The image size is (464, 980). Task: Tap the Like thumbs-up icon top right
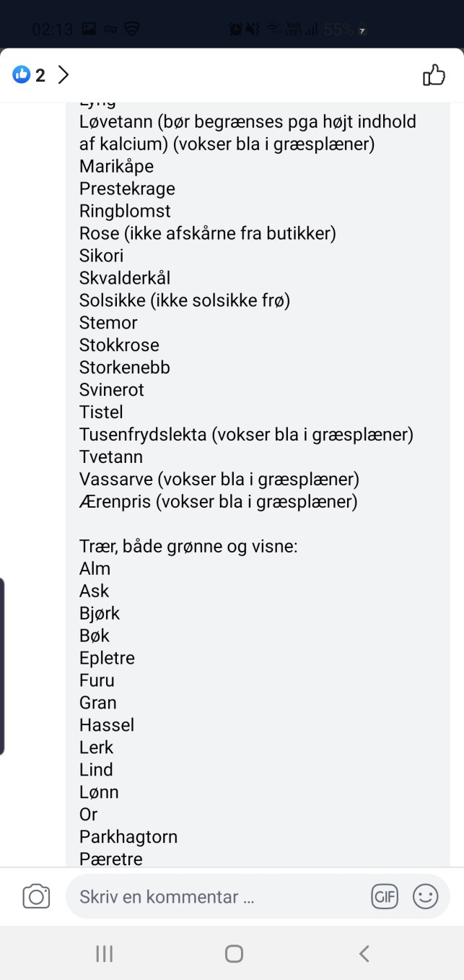click(x=434, y=74)
